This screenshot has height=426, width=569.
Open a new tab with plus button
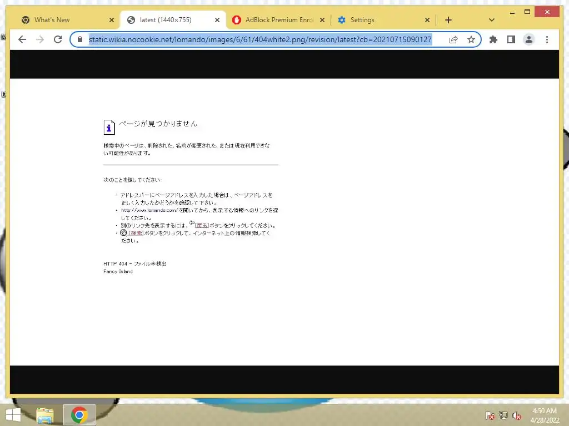click(x=448, y=20)
